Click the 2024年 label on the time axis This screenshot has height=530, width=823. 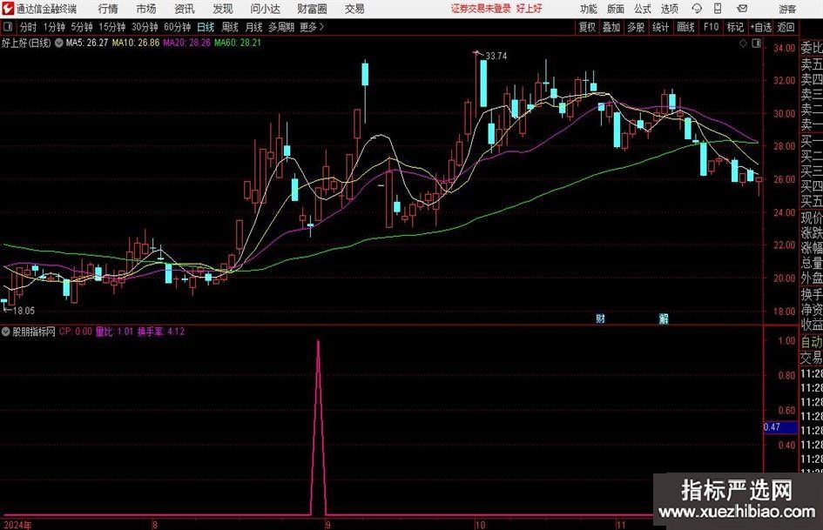(17, 525)
